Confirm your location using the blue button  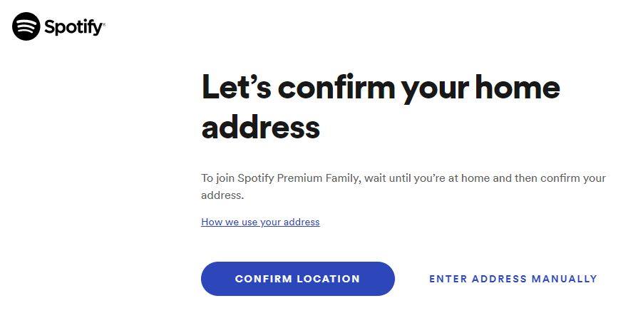click(297, 279)
